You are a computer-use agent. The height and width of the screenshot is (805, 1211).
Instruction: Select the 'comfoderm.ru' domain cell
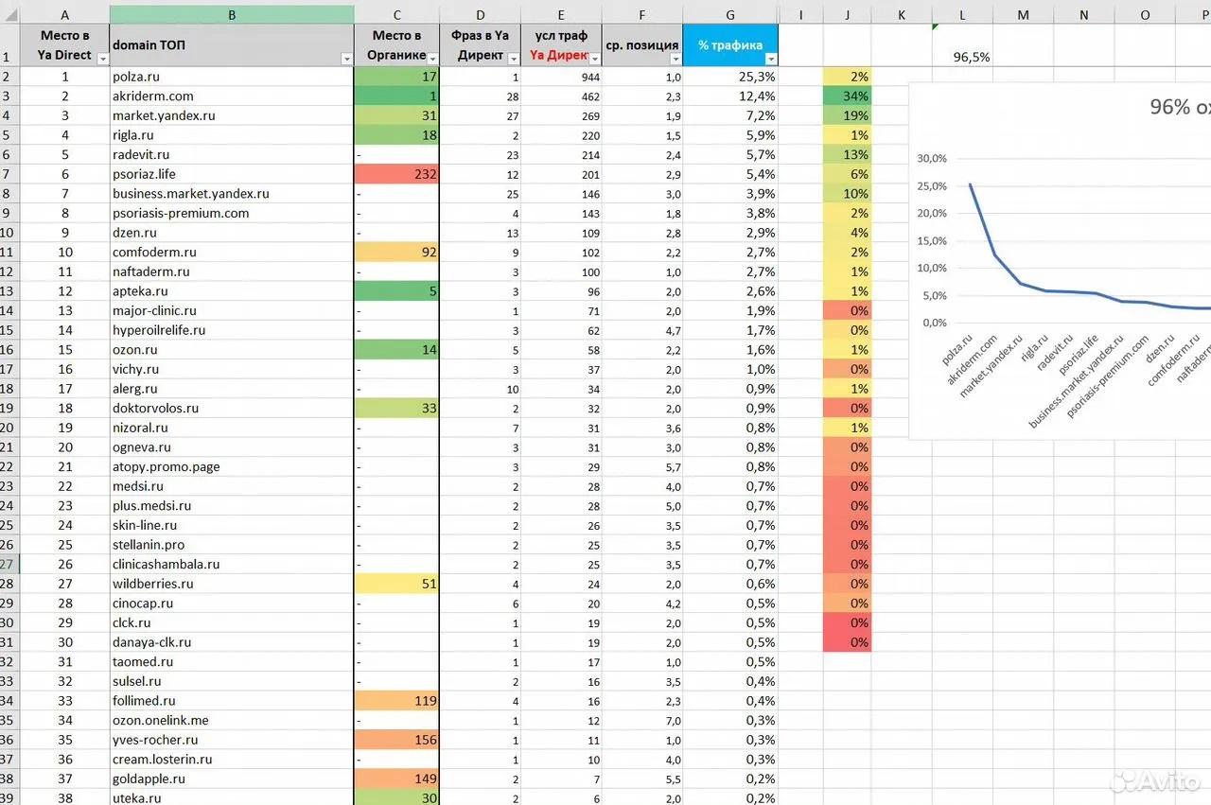pos(232,252)
